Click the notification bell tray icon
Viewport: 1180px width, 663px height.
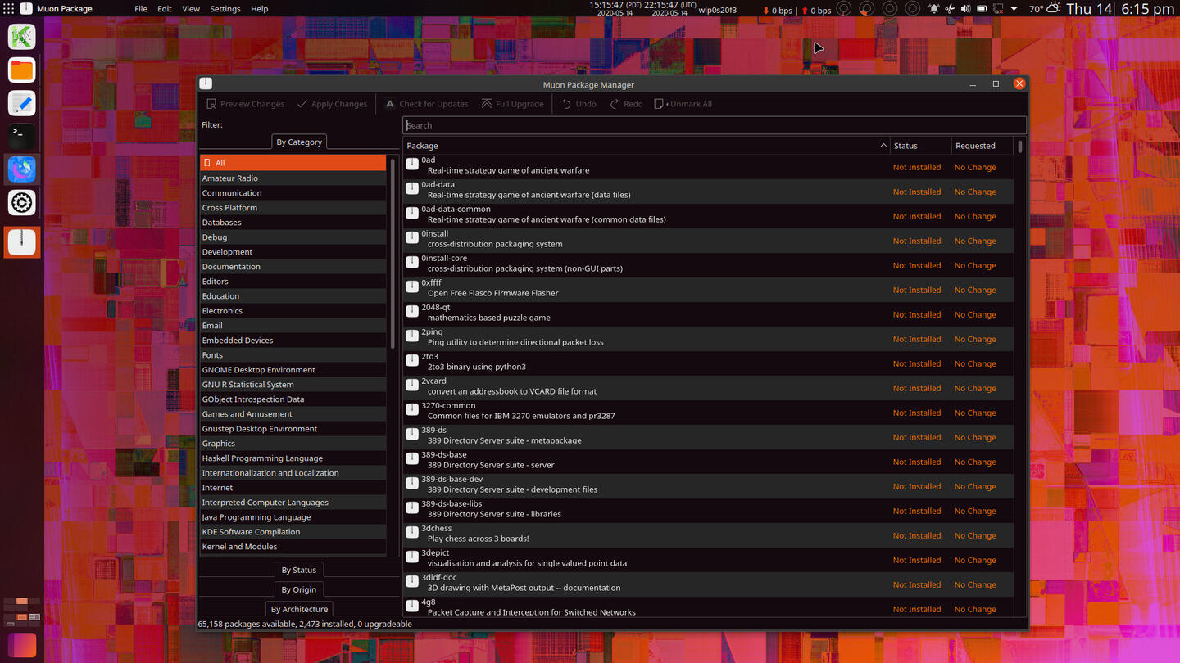click(x=934, y=9)
